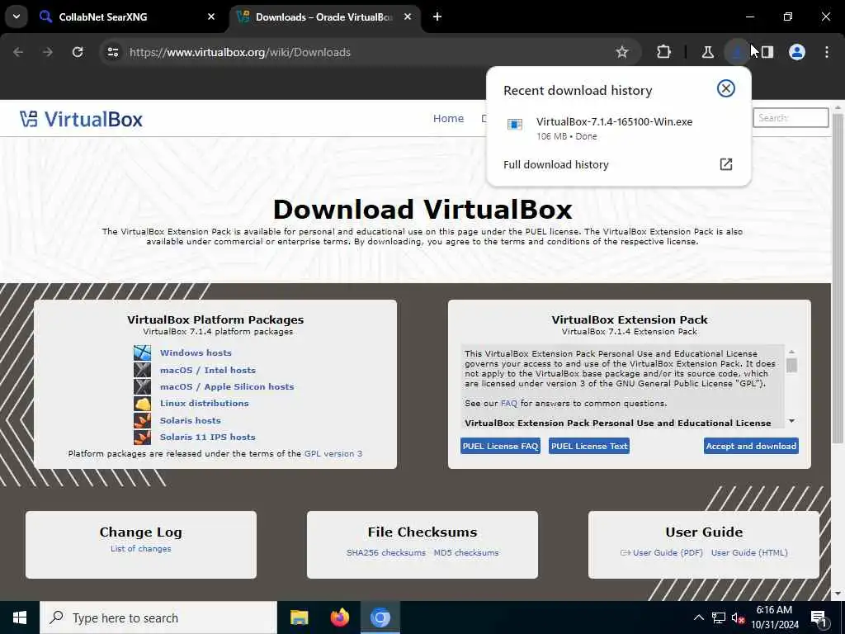
Task: Open Chrome three-dot menu
Action: tap(827, 52)
